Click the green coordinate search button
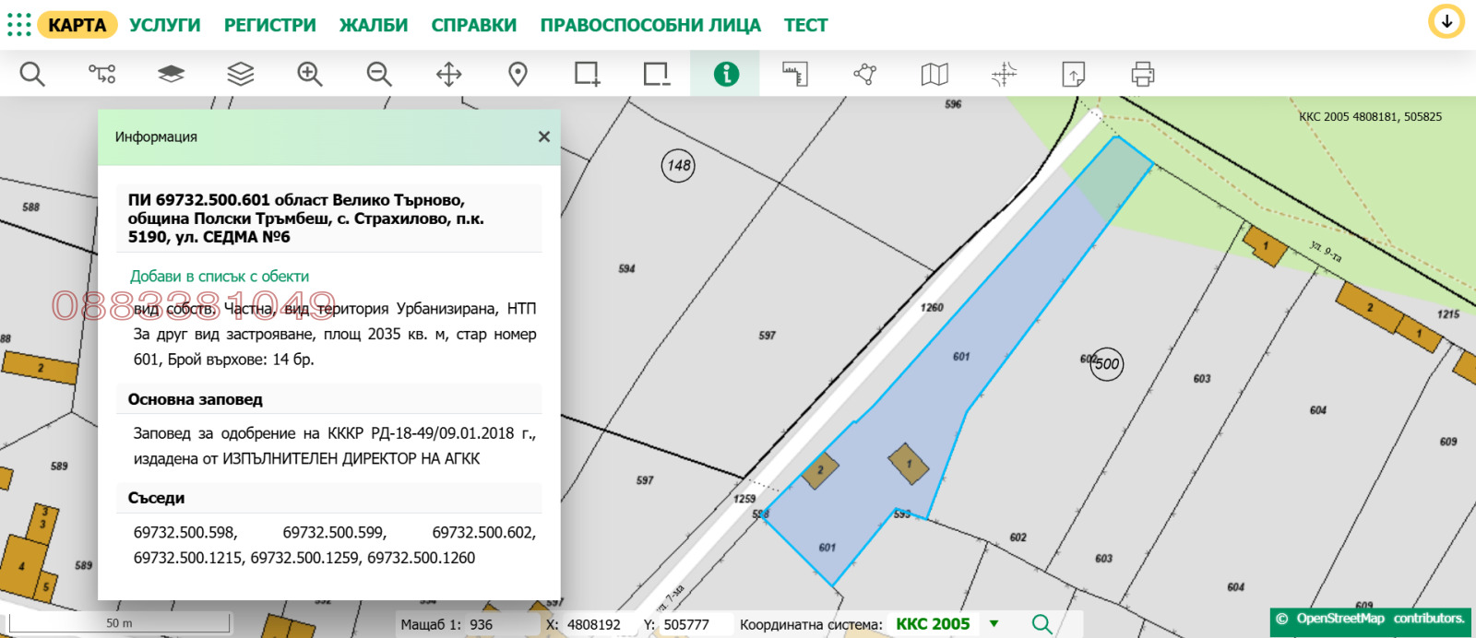The image size is (1476, 638). (x=1042, y=624)
